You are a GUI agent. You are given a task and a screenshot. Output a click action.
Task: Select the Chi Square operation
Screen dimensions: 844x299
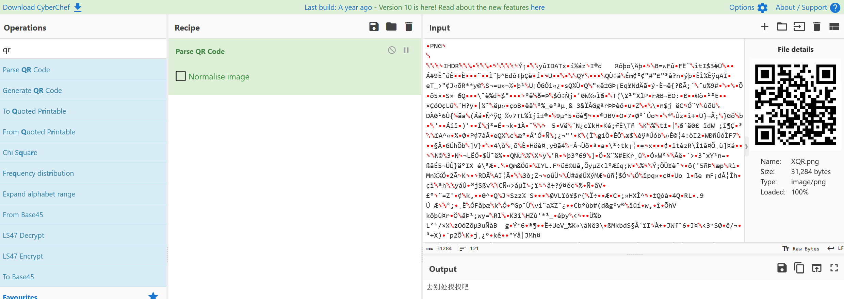point(83,152)
